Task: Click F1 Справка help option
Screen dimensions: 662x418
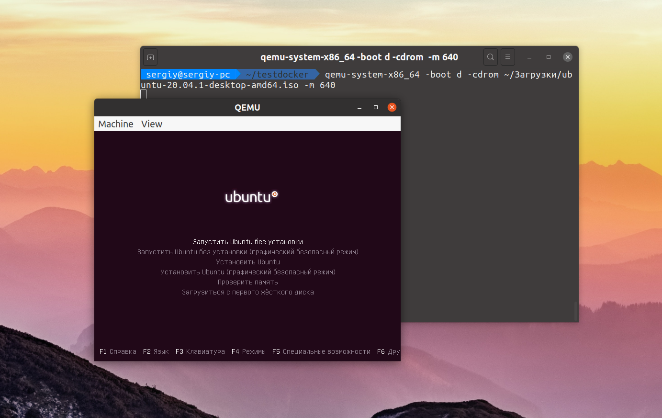Action: (118, 351)
